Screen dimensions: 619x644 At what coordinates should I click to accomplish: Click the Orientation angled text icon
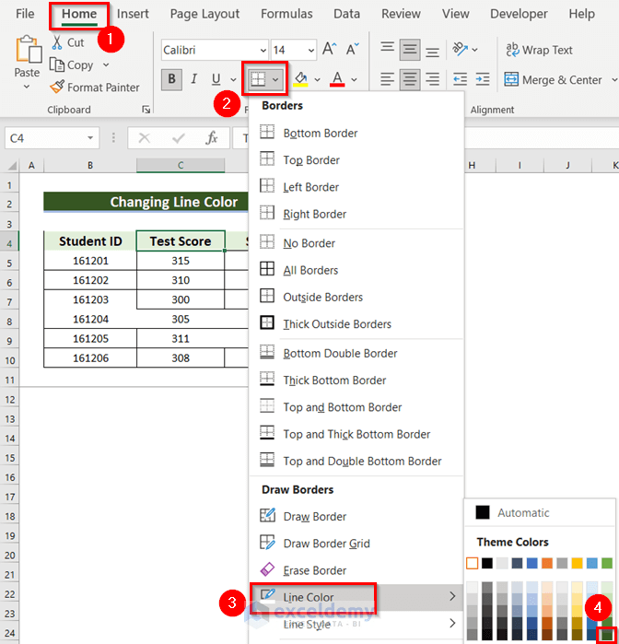(x=460, y=49)
